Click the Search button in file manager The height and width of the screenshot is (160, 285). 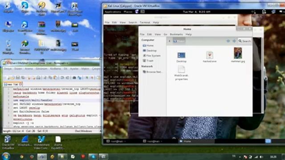(244, 41)
